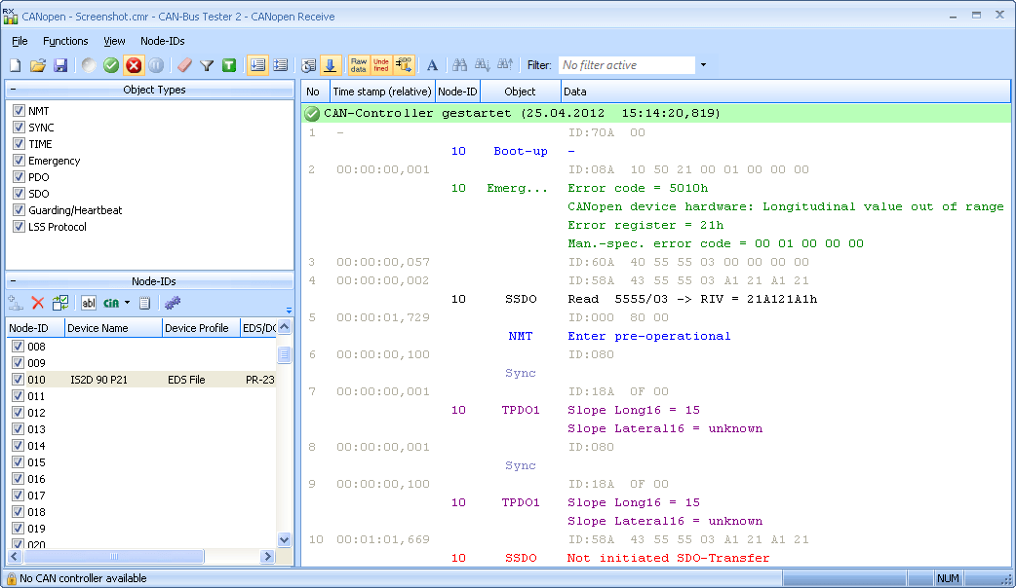
Task: Click the Pause toolbar icon
Action: [x=156, y=65]
